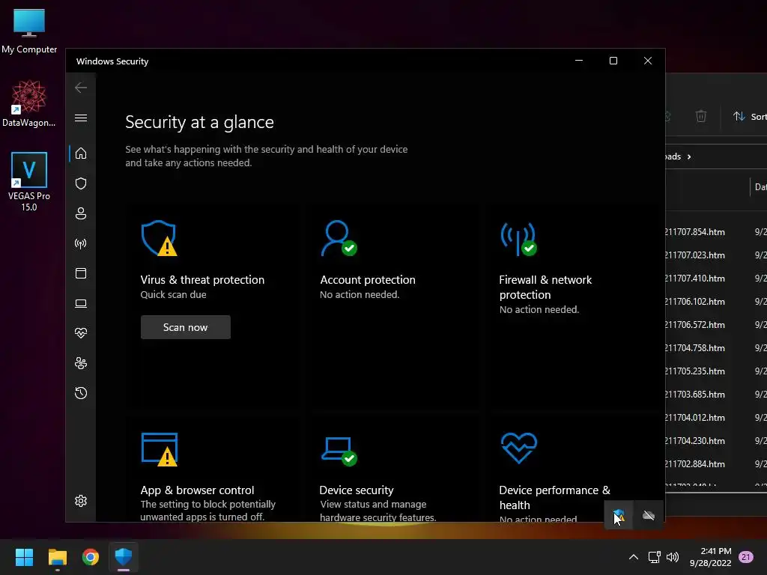767x575 pixels.
Task: Open File Explorer from the taskbar
Action: click(57, 557)
